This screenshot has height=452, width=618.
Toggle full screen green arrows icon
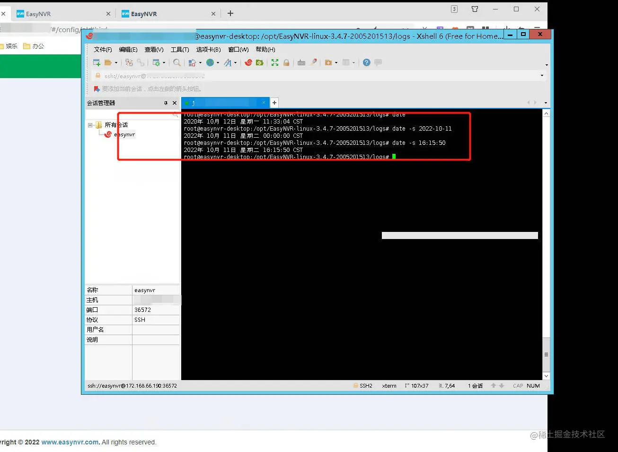tap(275, 62)
